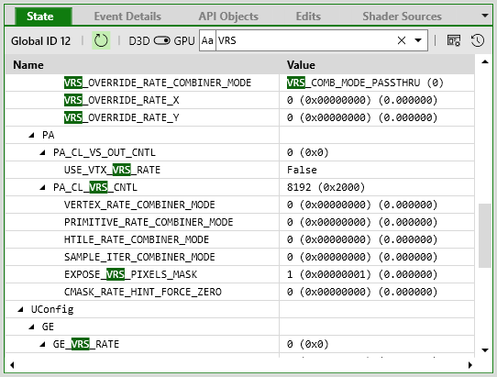Select the PRIMITIVE_RATE_COMBINER_MODE row
Viewport: 497px width, 377px height.
[240, 222]
